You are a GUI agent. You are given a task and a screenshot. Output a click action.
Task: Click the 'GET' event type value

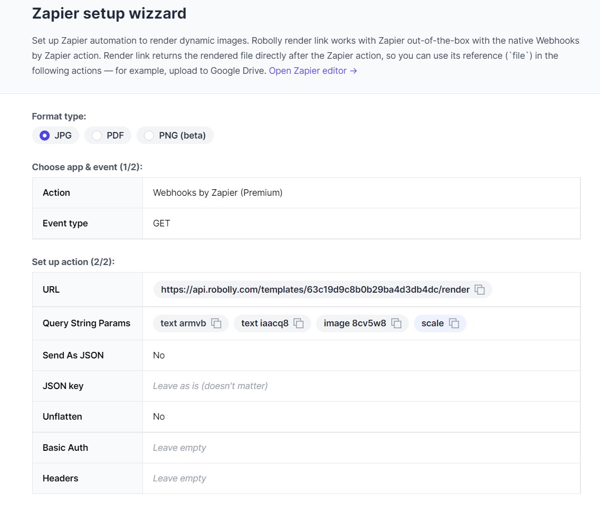point(162,223)
